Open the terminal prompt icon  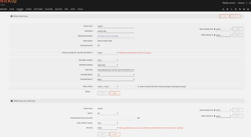pyautogui.click(x=232, y=9)
